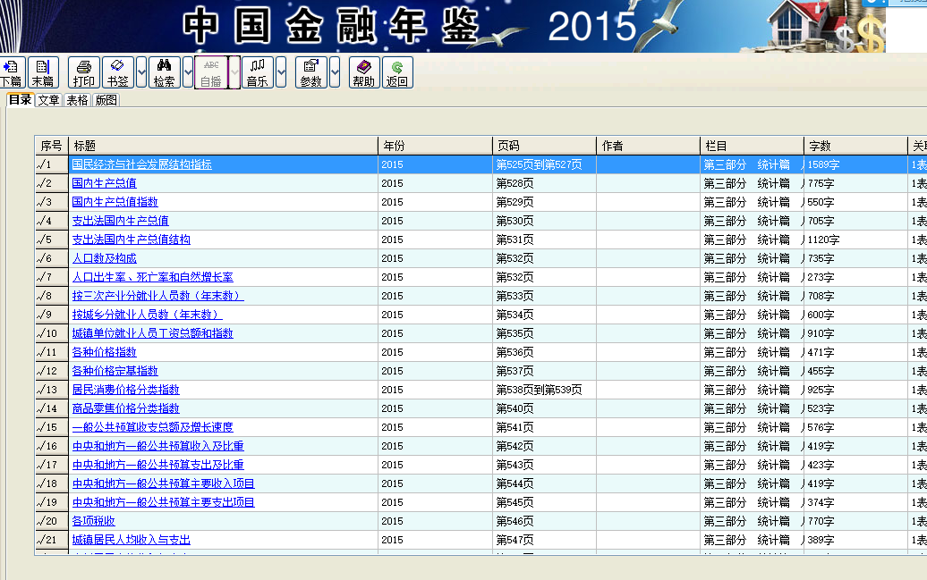Image resolution: width=927 pixels, height=580 pixels.
Task: Expand dropdown arrow next to 书签
Action: 141,72
